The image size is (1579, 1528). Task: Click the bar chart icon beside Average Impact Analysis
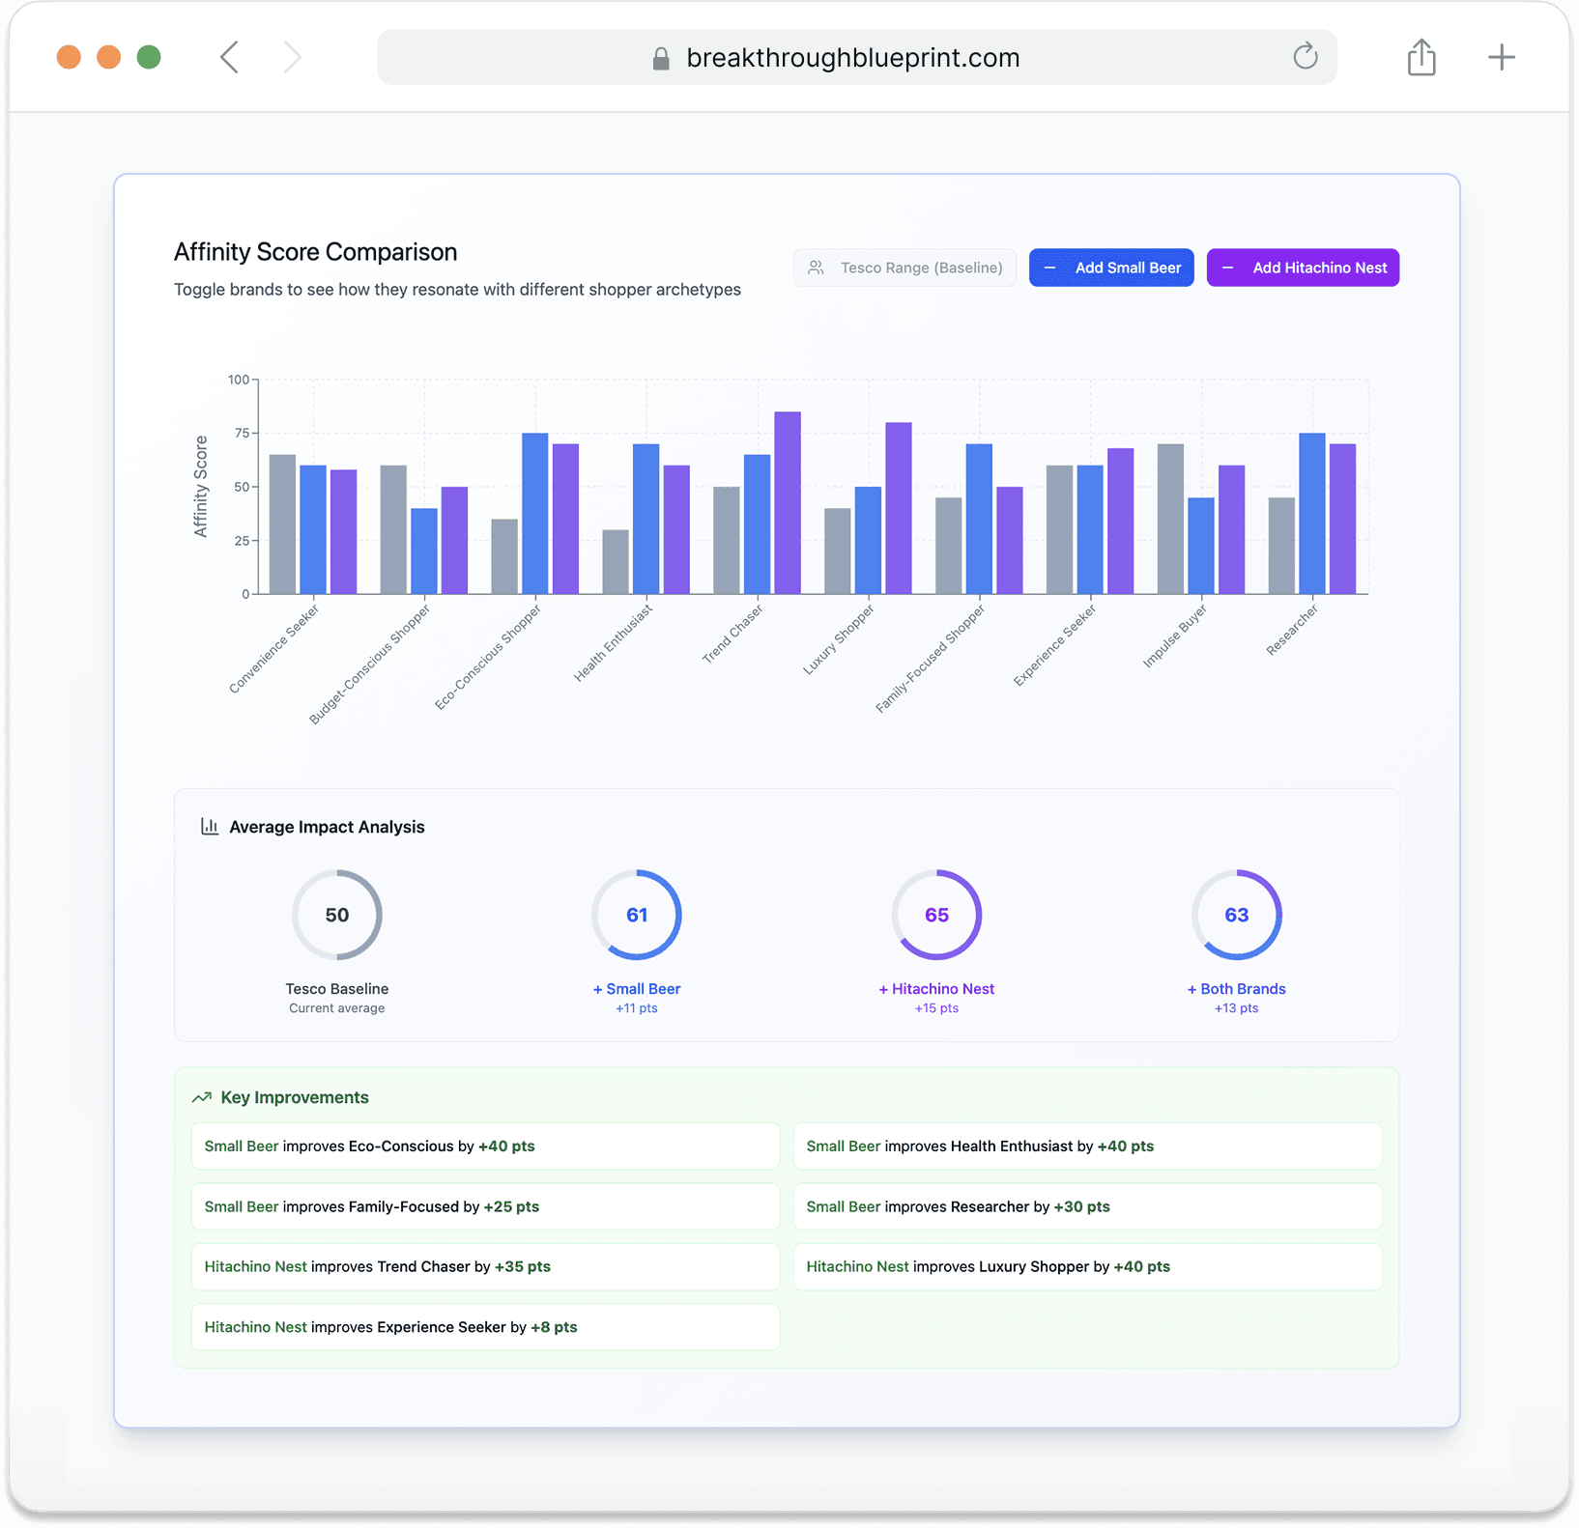209,826
